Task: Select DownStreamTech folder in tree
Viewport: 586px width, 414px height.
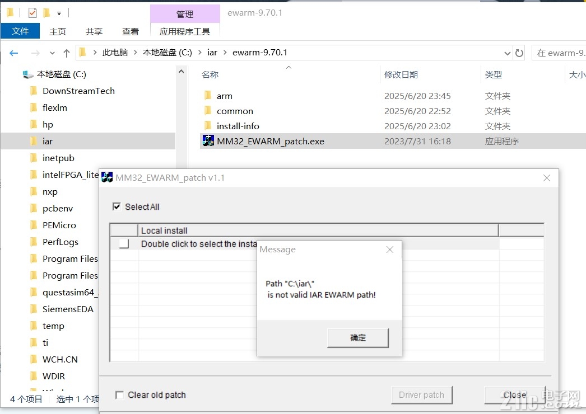Action: click(78, 91)
